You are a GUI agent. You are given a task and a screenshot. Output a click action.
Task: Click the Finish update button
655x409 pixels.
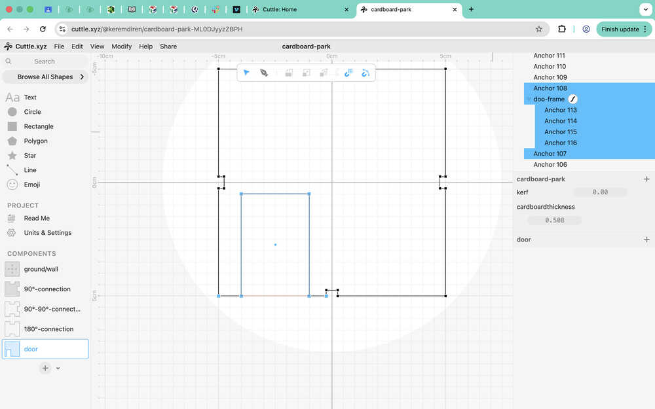click(624, 29)
